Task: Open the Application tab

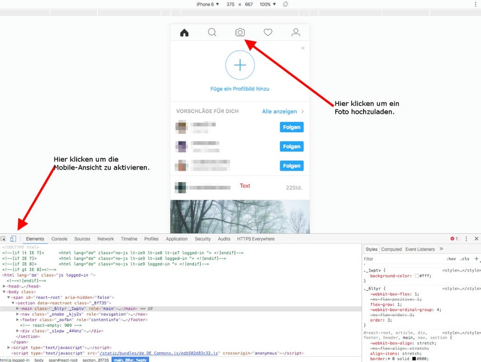Action: point(176,239)
